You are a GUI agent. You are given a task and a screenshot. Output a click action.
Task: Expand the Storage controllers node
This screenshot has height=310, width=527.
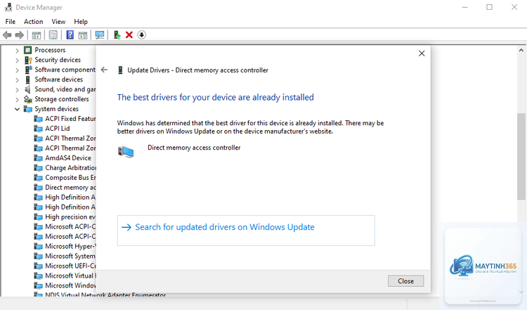point(17,100)
